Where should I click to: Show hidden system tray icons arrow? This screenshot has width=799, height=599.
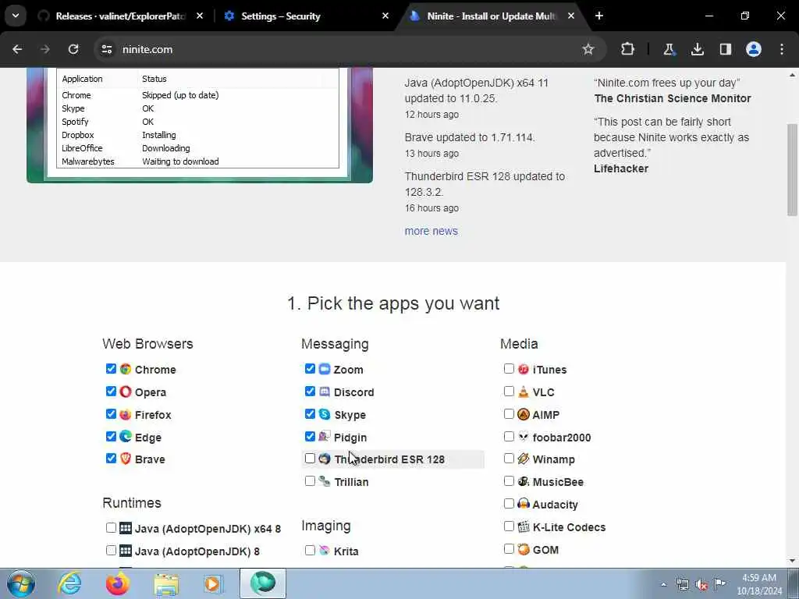click(x=663, y=584)
